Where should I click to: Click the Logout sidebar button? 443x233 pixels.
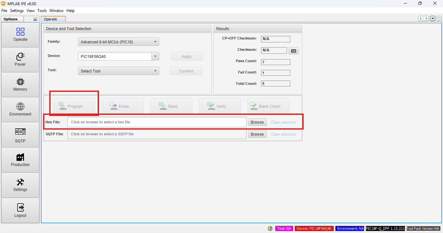[20, 211]
